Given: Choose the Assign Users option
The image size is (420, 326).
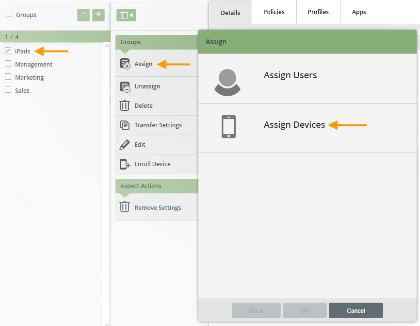Looking at the screenshot, I should [x=307, y=79].
